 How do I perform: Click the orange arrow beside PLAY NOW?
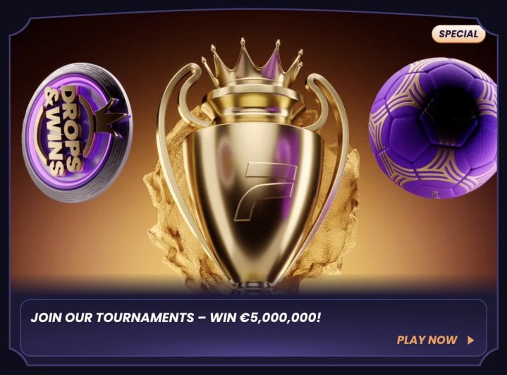[471, 340]
